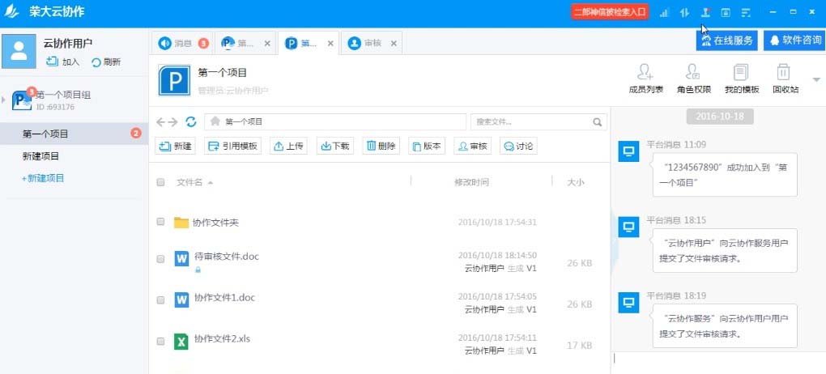Expand the dropdown arrow next to 回收站
The width and height of the screenshot is (826, 374).
815,79
